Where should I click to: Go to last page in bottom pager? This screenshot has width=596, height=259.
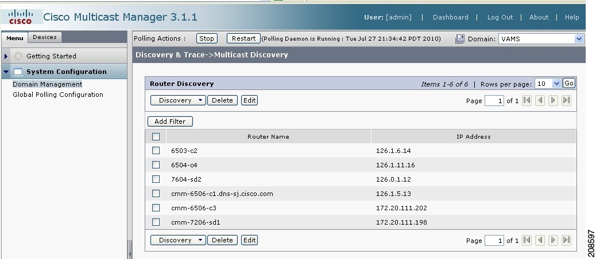tap(566, 240)
